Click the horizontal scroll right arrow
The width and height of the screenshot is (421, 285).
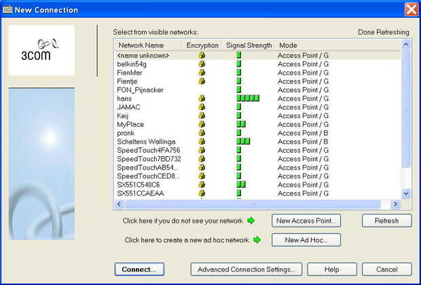395,204
